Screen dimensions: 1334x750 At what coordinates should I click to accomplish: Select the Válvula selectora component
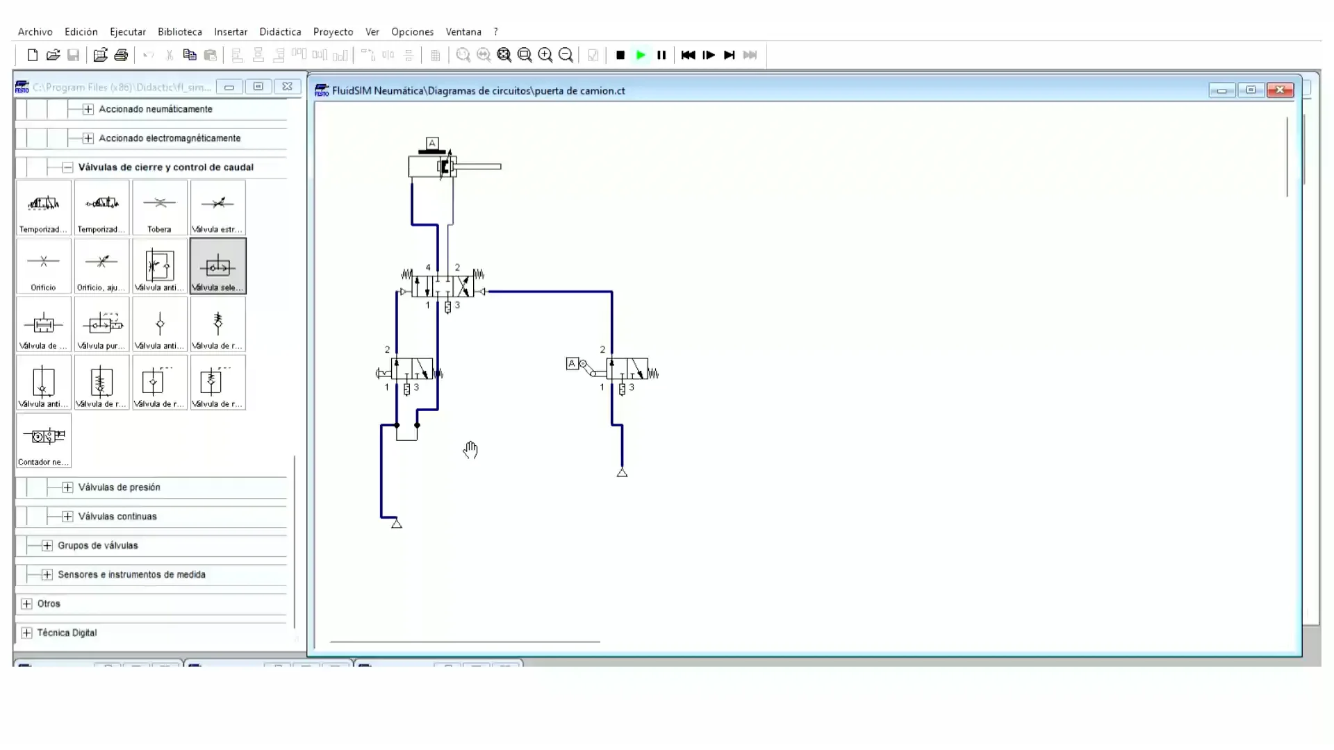217,266
